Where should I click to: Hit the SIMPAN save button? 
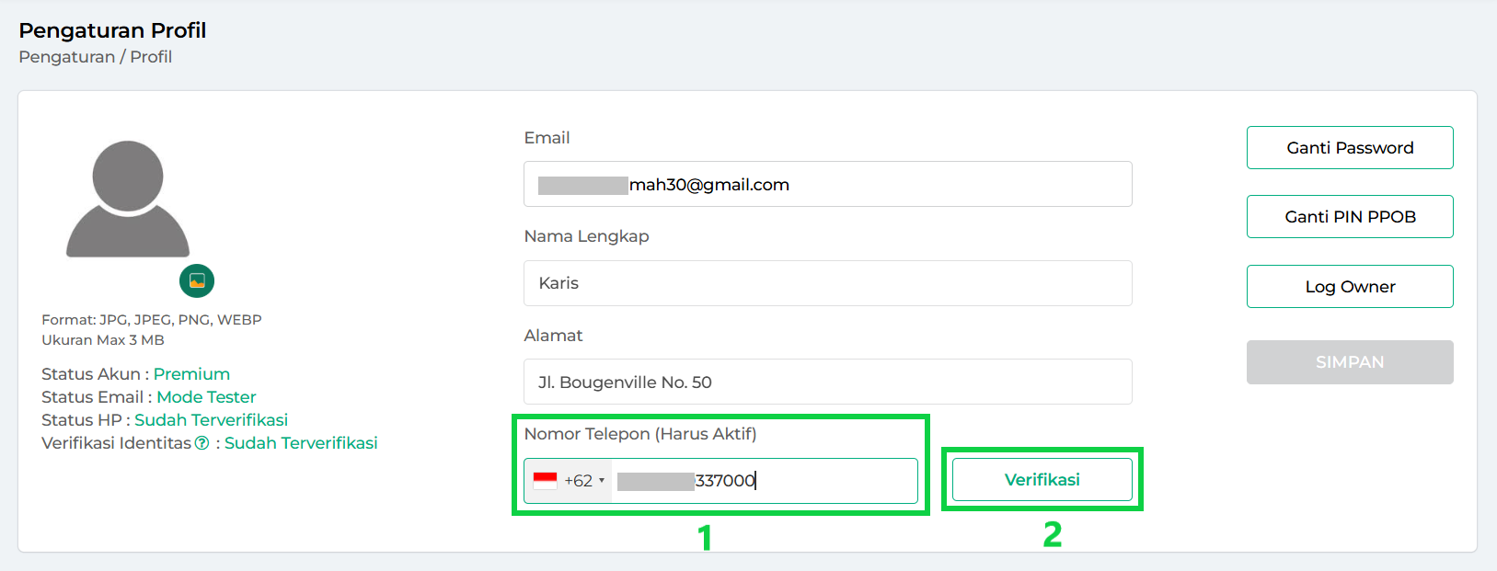tap(1349, 362)
